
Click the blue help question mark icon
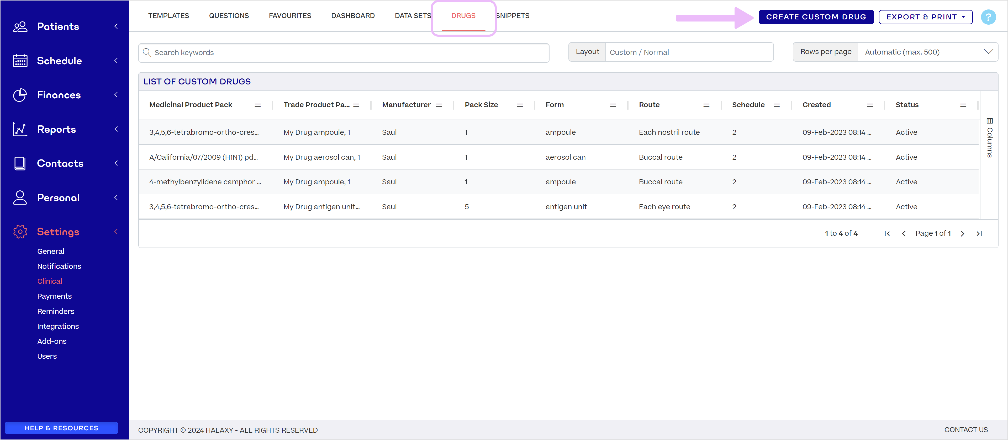[x=988, y=17]
